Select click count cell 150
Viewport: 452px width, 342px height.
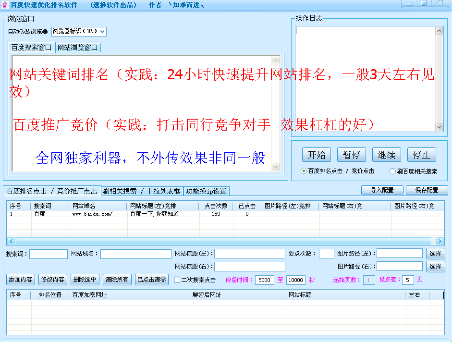pyautogui.click(x=216, y=214)
